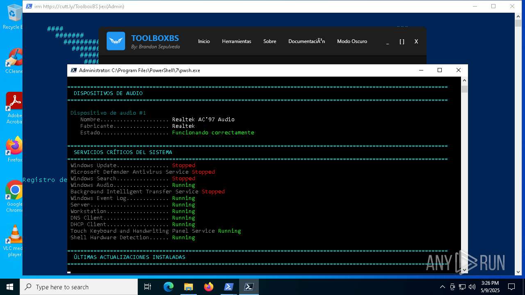Screen dimensions: 525x295
Task: Click 'Shell Hardware Detection' service row
Action: (133, 237)
